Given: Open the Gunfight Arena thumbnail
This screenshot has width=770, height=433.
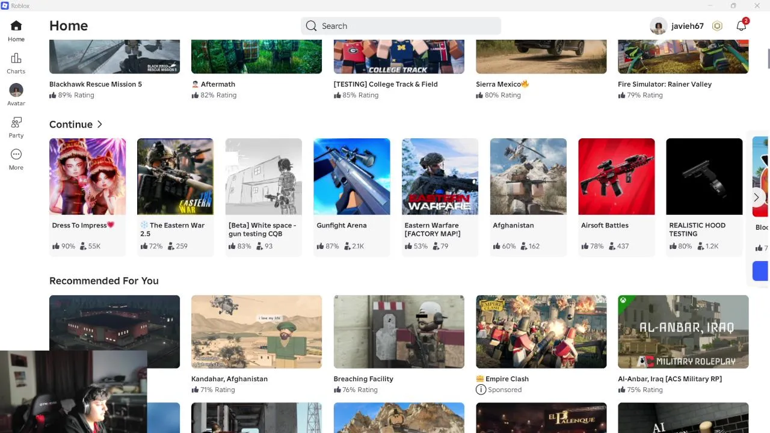Looking at the screenshot, I should 352,176.
